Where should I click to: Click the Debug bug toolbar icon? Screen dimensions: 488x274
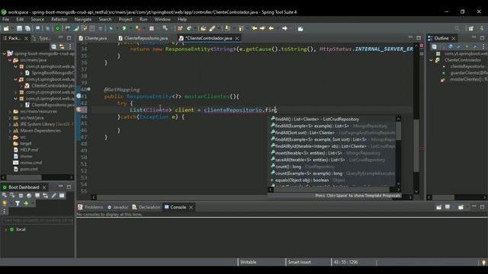pyautogui.click(x=111, y=28)
